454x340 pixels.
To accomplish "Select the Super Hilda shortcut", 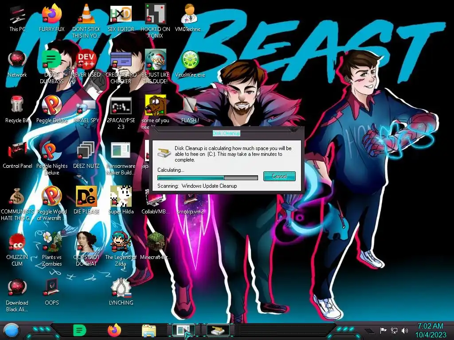I will [x=121, y=197].
